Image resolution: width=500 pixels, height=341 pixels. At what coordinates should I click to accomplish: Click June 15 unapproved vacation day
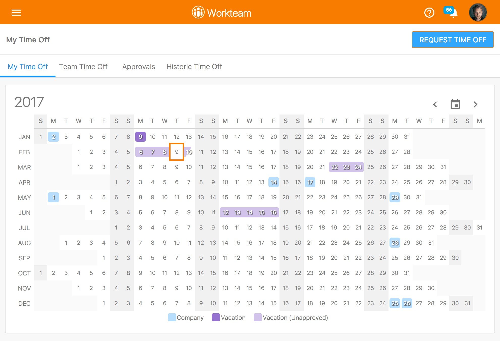[262, 212]
